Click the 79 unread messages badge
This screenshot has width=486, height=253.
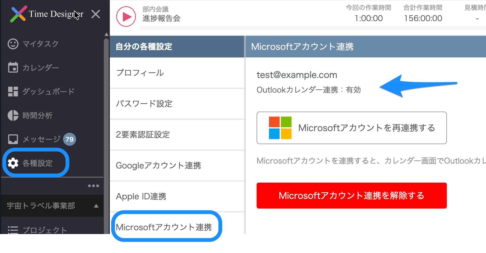point(70,139)
